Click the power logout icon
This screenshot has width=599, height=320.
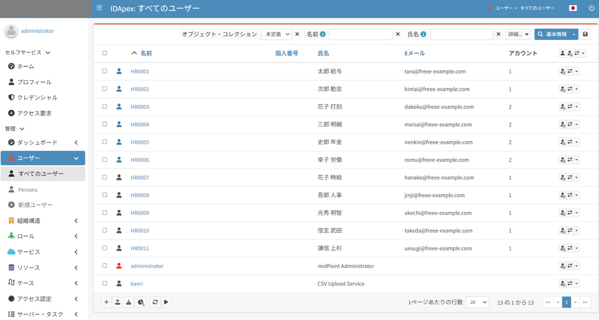(x=591, y=8)
